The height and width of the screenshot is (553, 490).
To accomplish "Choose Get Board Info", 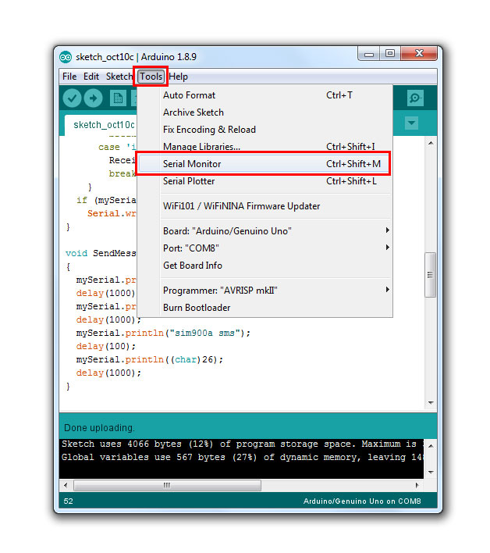I will pos(265,266).
